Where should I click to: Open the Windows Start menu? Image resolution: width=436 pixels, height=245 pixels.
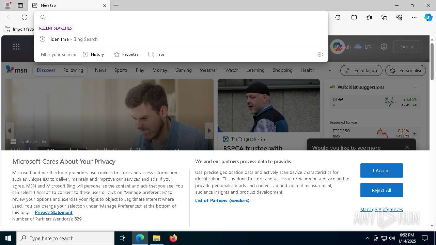8,238
